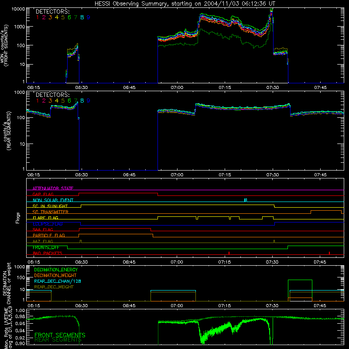349x349 pixels.
Task: Select the AAZ_FLAG label
Action: (43, 241)
